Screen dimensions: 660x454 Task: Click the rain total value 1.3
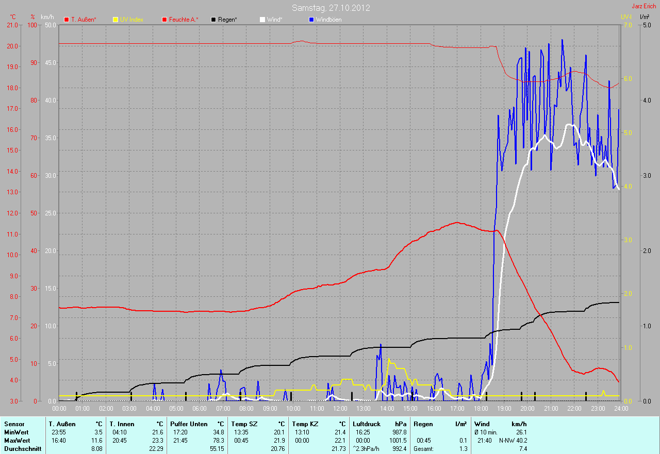coord(463,449)
